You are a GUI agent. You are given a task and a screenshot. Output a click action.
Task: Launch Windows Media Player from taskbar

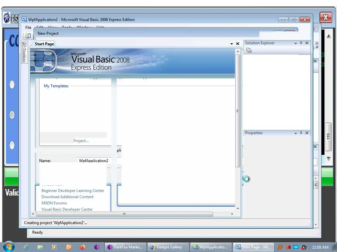(x=54, y=247)
